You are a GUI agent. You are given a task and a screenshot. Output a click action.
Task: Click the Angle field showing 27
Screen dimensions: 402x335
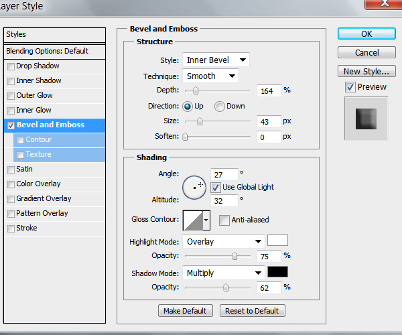pyautogui.click(x=224, y=175)
